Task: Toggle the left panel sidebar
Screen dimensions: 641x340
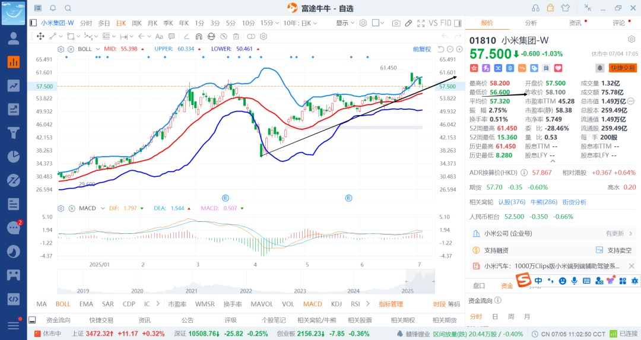Action: (x=33, y=23)
